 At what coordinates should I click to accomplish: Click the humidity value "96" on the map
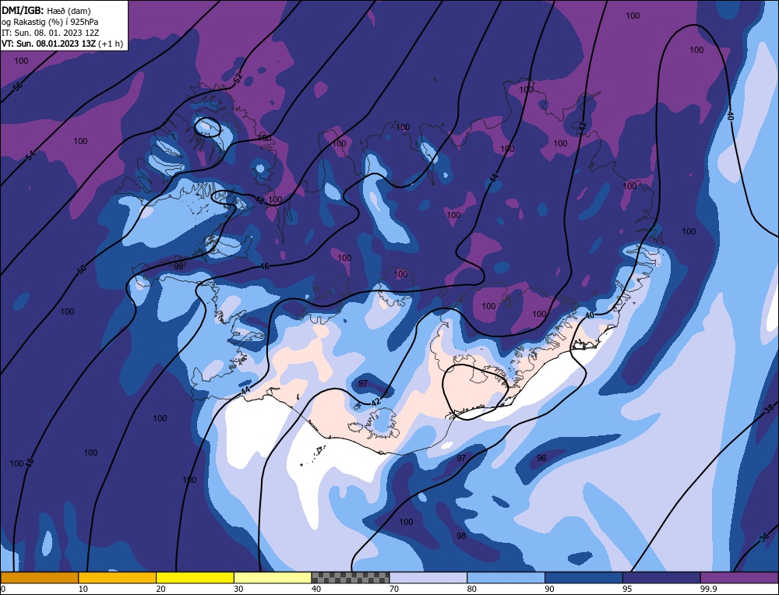tap(541, 458)
